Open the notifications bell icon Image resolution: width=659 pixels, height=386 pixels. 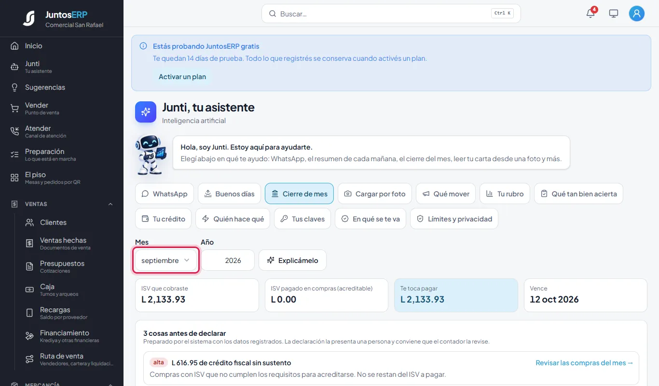pyautogui.click(x=590, y=14)
